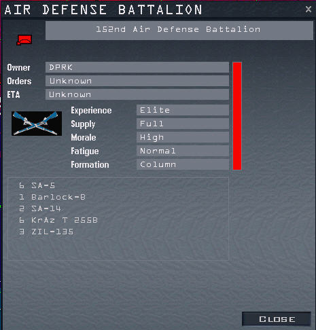316x330 pixels.
Task: Click the Fatigue field showing Normal
Action: point(183,151)
